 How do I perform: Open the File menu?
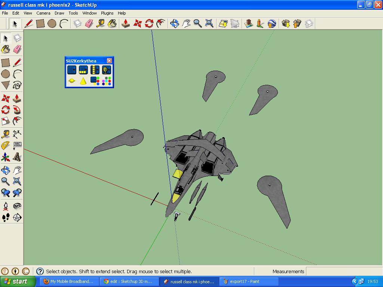[x=5, y=13]
